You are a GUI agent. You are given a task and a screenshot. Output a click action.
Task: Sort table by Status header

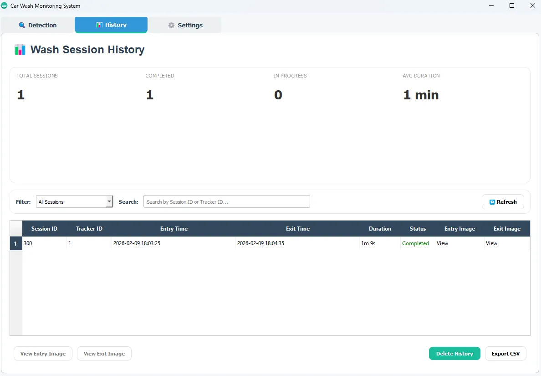point(418,229)
